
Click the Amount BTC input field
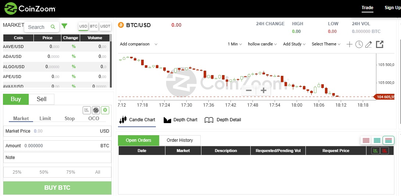click(x=57, y=146)
